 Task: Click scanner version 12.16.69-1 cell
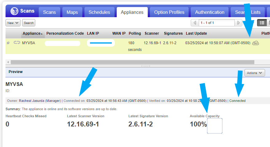click(x=152, y=43)
